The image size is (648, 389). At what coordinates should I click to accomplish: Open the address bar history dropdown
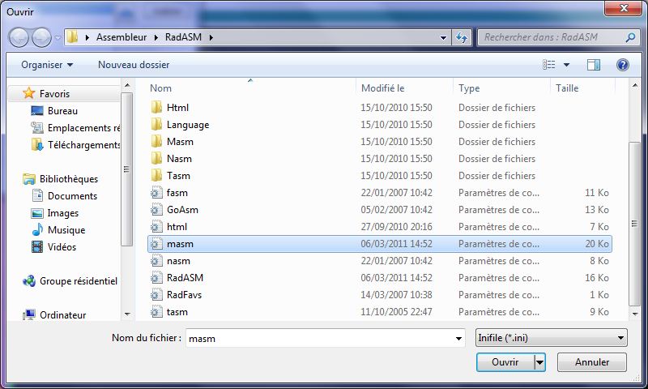tap(443, 37)
